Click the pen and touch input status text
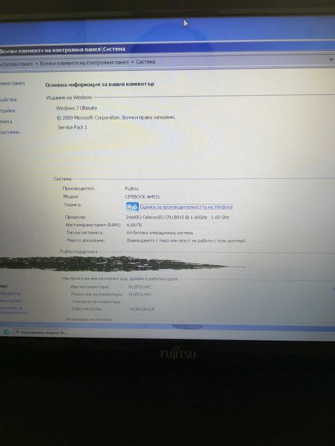The width and height of the screenshot is (335, 446). [x=186, y=241]
